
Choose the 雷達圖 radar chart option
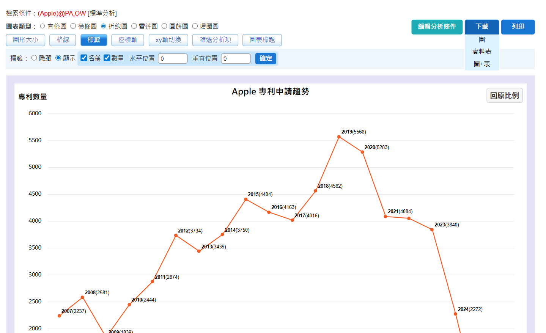click(x=134, y=26)
